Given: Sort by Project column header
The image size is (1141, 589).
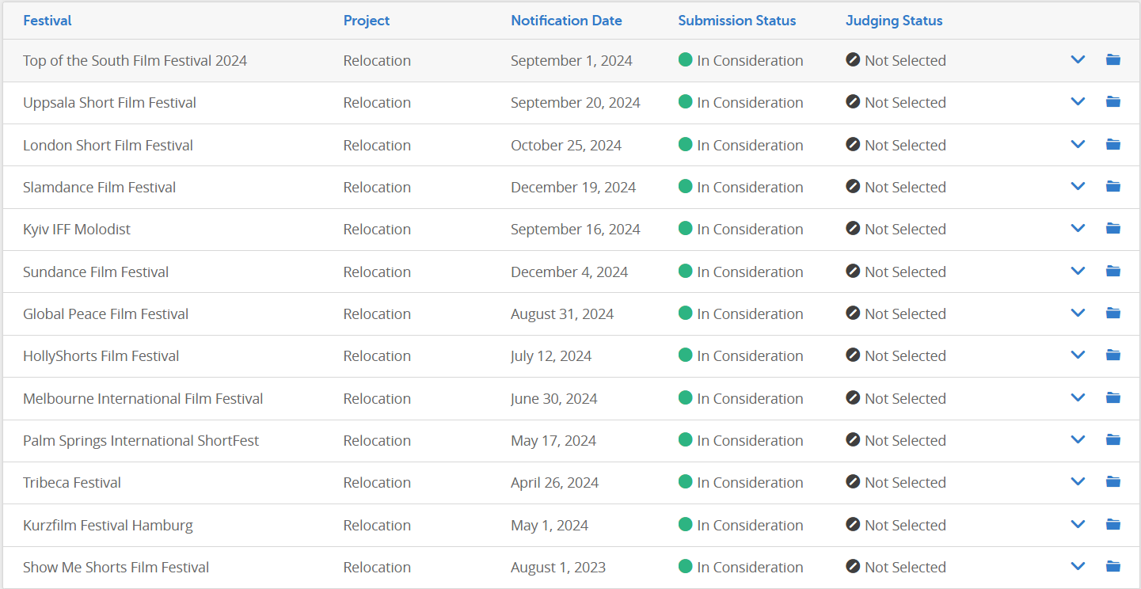Looking at the screenshot, I should click(x=367, y=21).
